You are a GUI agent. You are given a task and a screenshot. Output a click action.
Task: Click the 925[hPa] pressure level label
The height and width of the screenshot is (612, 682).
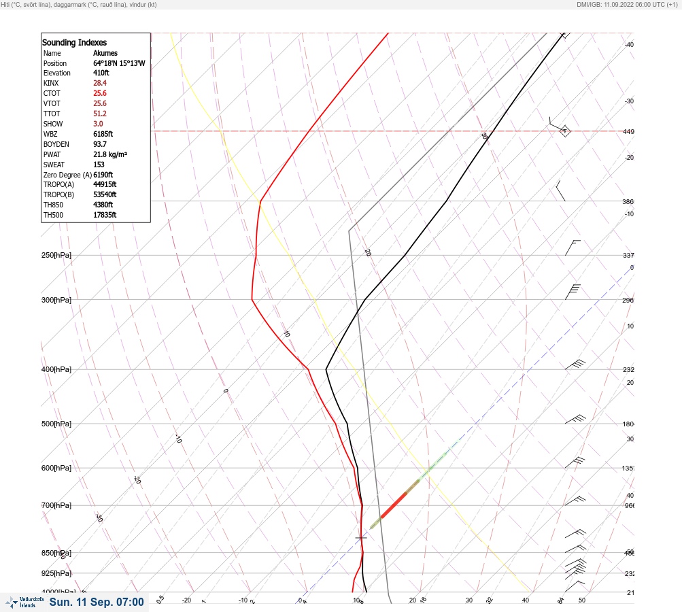(56, 573)
